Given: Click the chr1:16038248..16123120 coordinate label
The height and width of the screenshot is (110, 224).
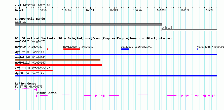Looking at the screenshot, I should tap(32, 6).
